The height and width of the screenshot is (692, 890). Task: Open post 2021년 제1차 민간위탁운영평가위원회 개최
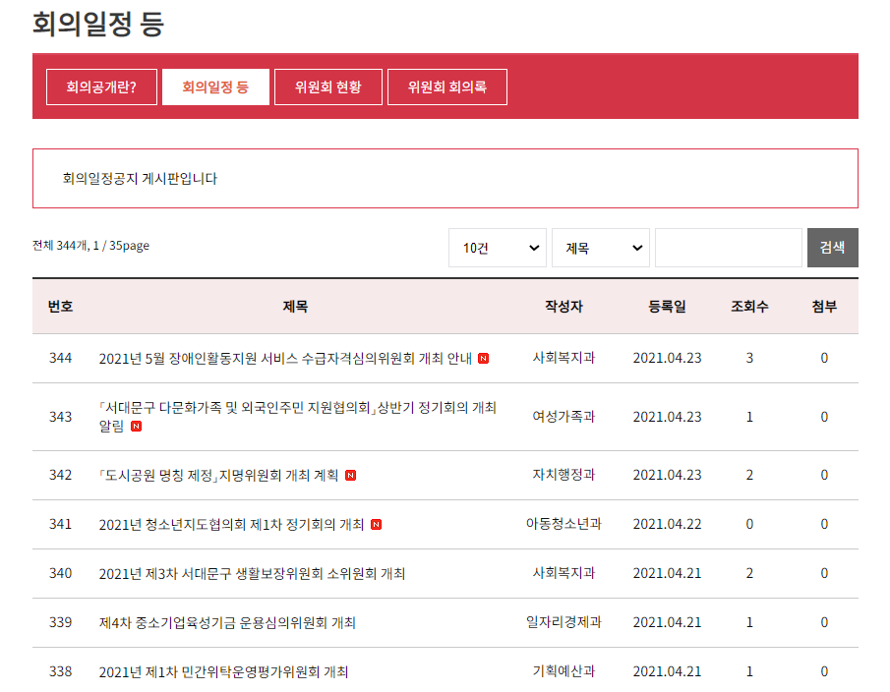click(x=223, y=672)
